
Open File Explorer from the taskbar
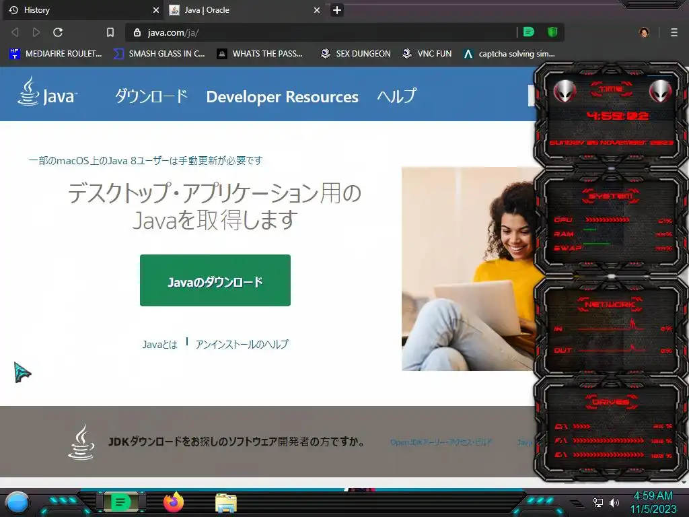click(x=226, y=503)
